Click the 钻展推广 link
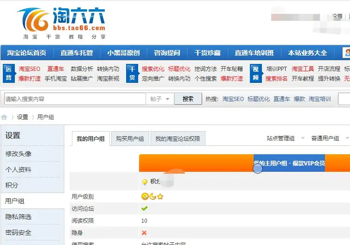 (82, 78)
